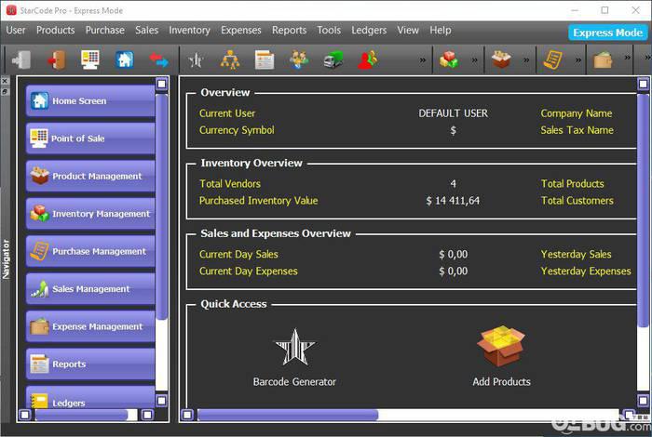652x437 pixels.
Task: Open the Help menu
Action: tap(441, 31)
